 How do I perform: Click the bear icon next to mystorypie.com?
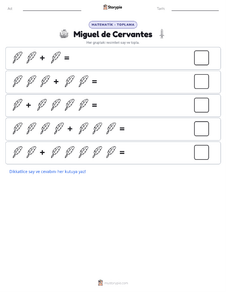click(100, 283)
